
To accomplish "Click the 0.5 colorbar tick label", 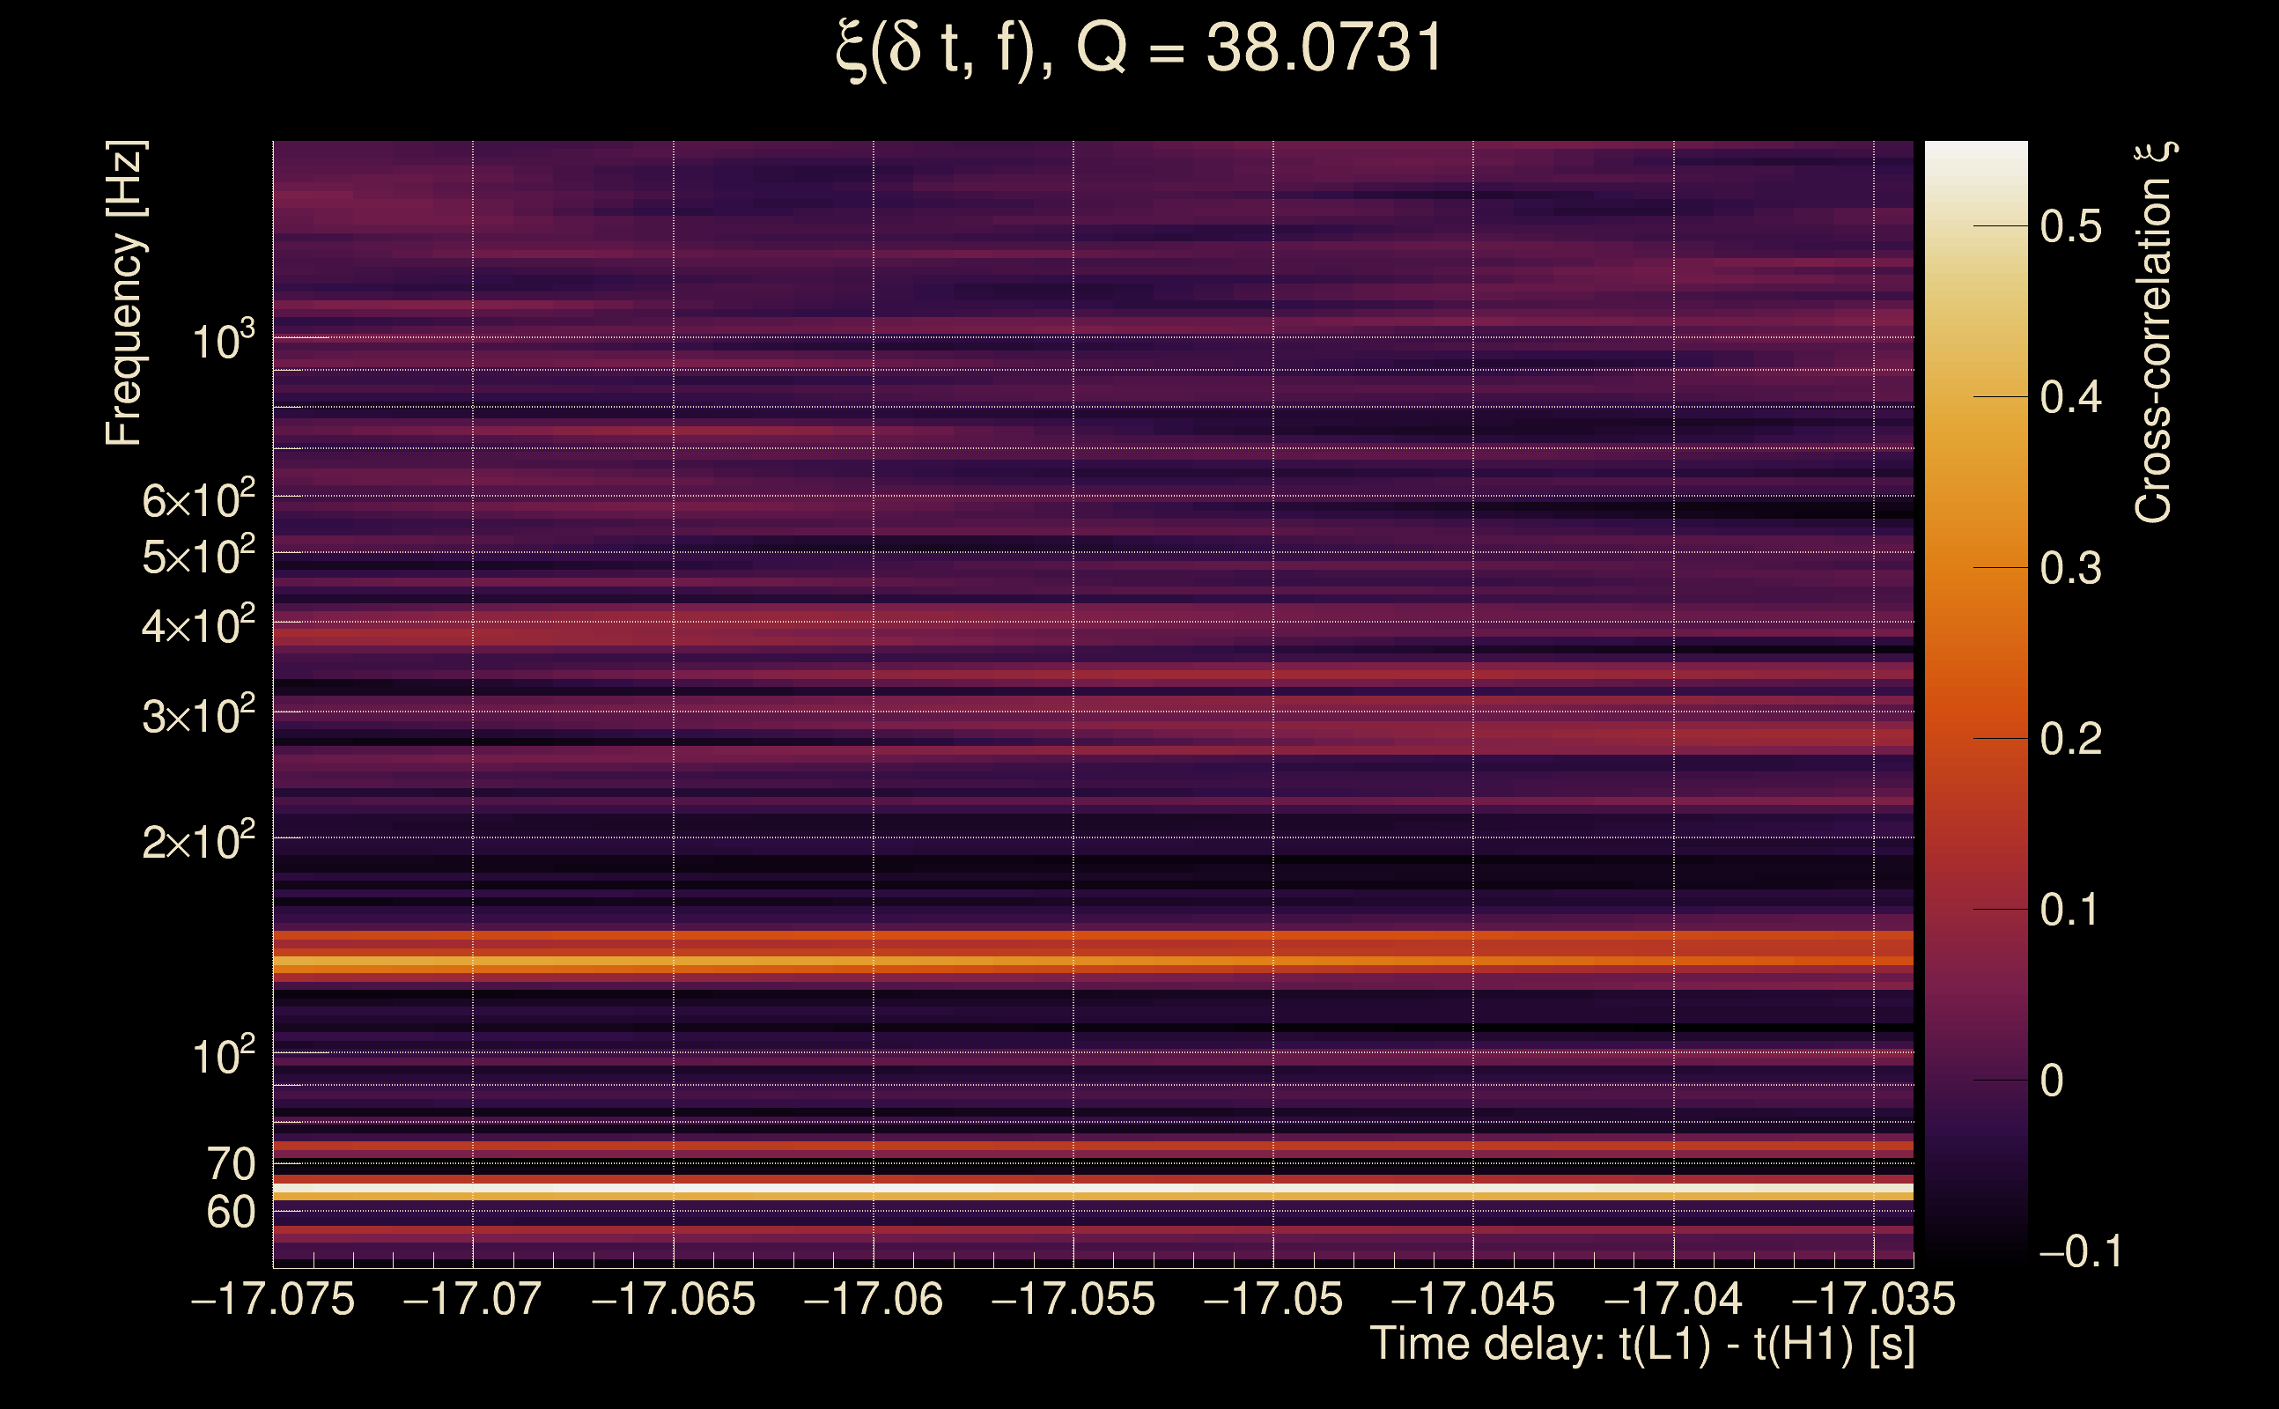I will [2070, 226].
